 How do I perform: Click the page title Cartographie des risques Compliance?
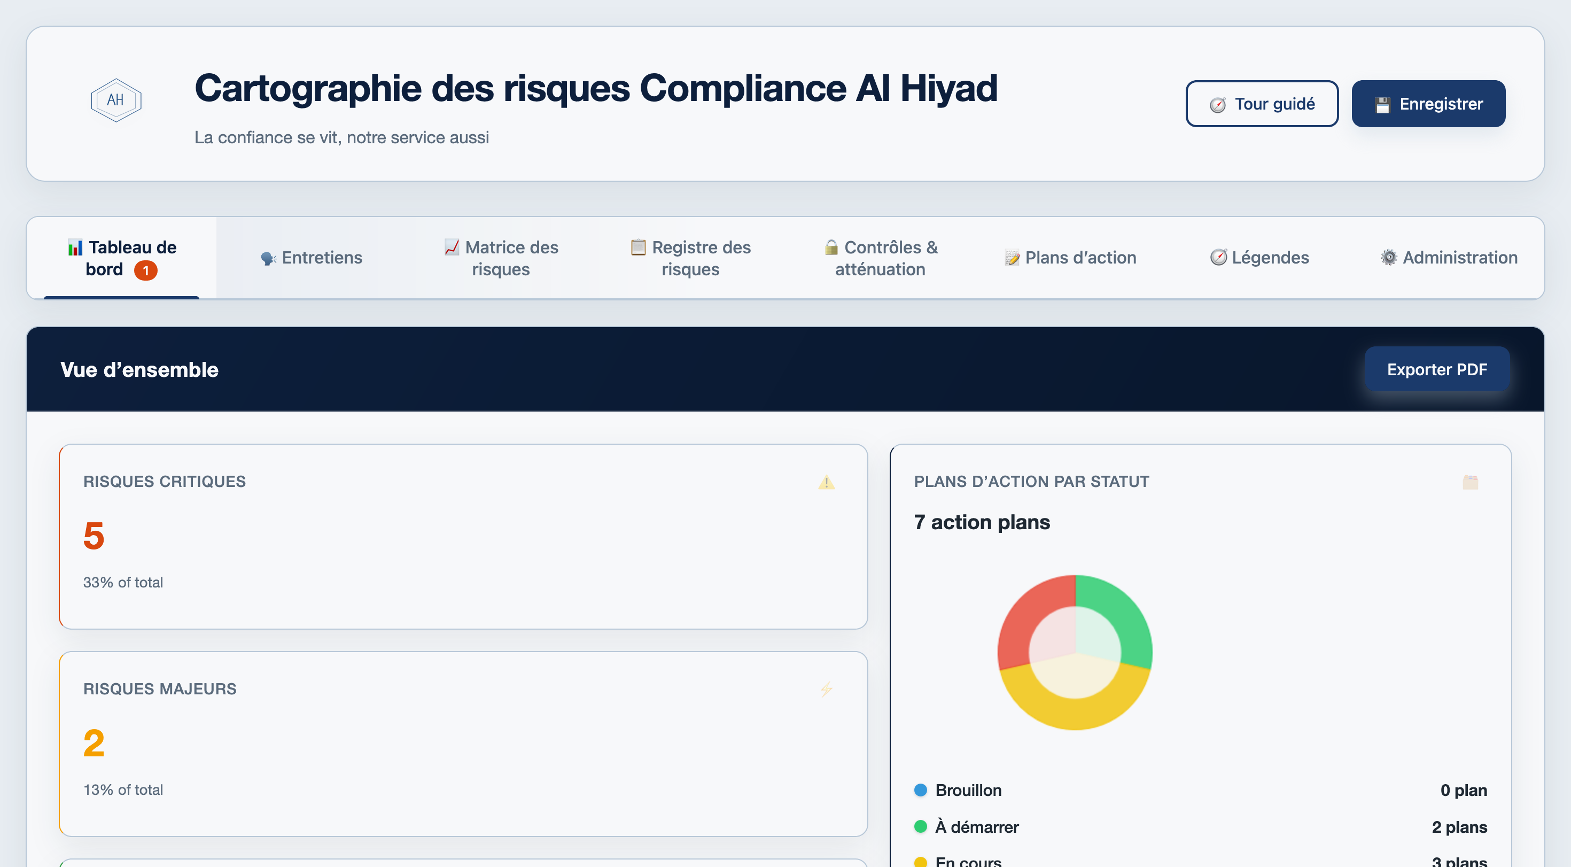click(x=595, y=89)
